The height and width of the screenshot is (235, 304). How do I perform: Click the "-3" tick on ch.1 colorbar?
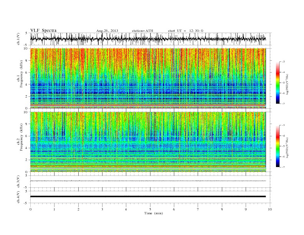coord(283,62)
